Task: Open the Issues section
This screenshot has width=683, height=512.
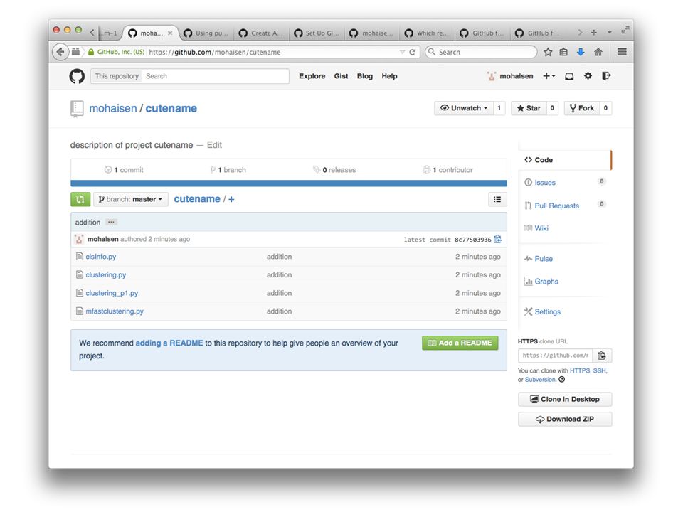Action: pyautogui.click(x=545, y=183)
